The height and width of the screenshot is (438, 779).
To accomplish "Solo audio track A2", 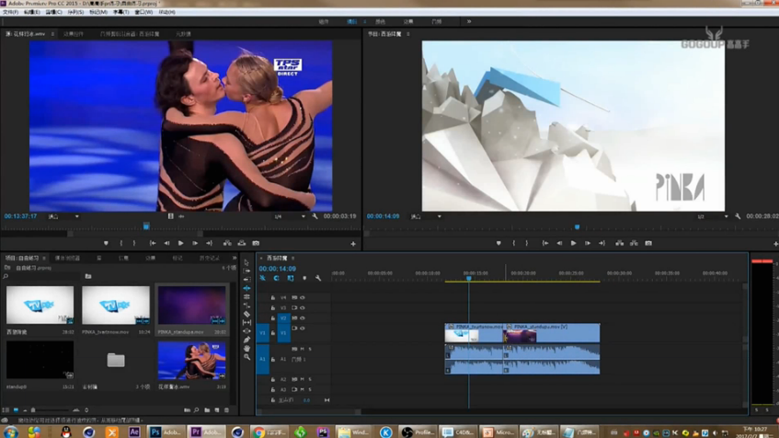I will (310, 379).
